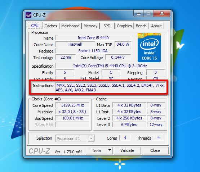The height and width of the screenshot is (172, 200).
Task: Click the Validate button
Action: click(x=128, y=151)
